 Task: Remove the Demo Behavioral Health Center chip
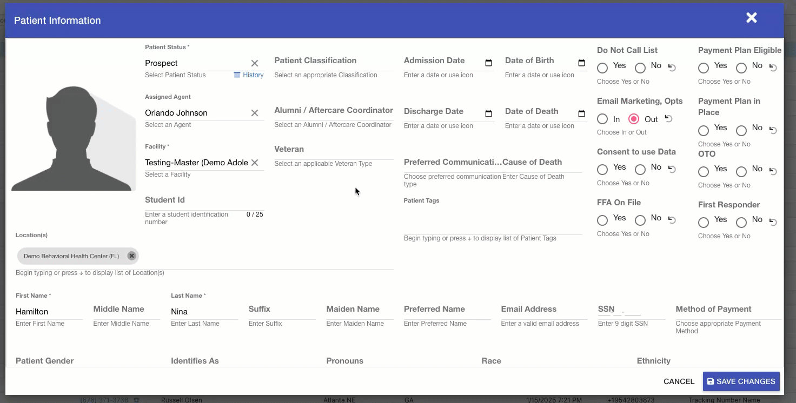coord(131,256)
